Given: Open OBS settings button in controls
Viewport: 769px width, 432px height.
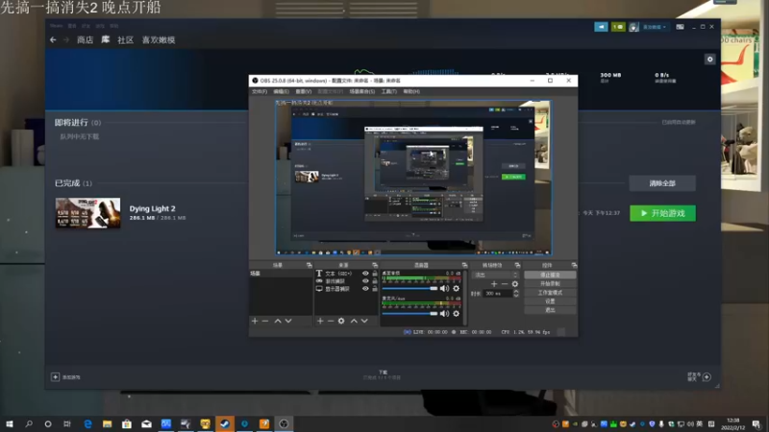Looking at the screenshot, I should coord(550,301).
